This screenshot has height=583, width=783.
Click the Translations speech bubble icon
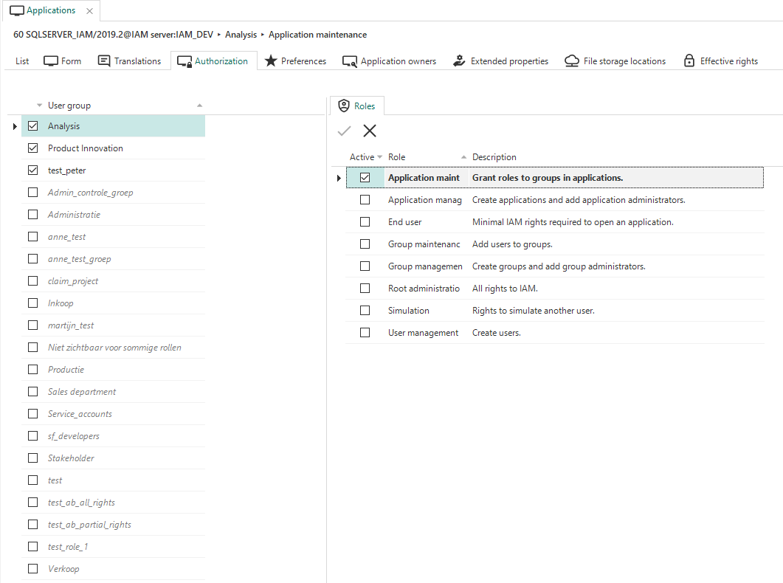click(104, 61)
